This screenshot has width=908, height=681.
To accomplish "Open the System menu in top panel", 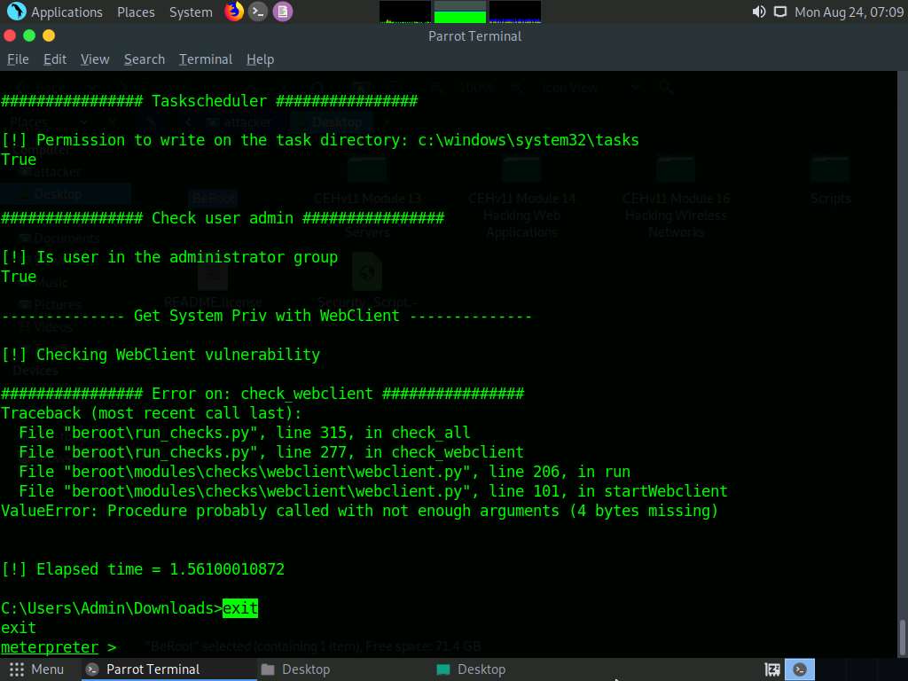I will click(x=191, y=12).
